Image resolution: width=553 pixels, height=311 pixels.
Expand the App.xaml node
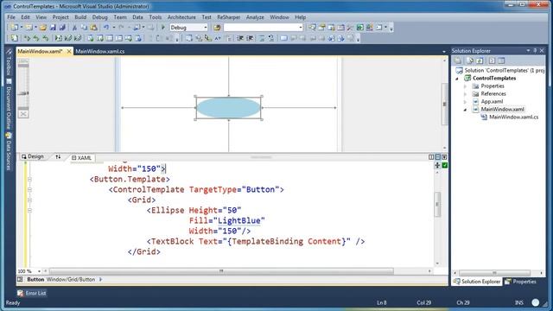click(466, 102)
